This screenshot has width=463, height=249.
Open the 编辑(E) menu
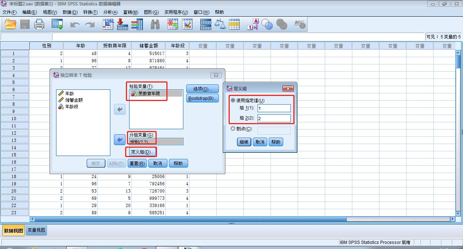(x=29, y=12)
